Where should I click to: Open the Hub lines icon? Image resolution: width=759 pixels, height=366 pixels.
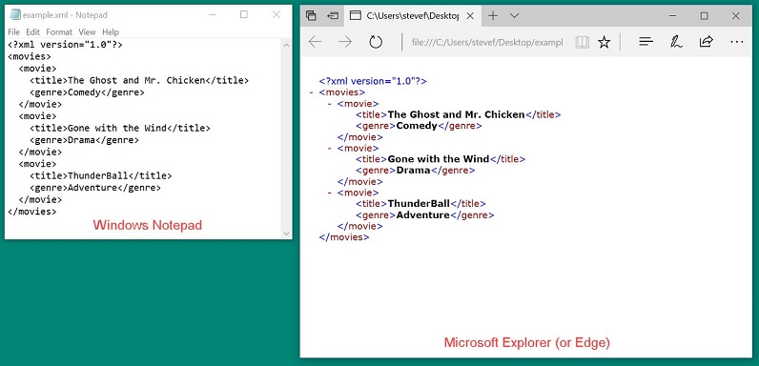pos(646,42)
